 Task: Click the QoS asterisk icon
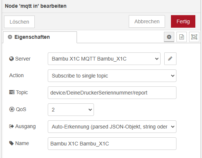click(x=12, y=109)
